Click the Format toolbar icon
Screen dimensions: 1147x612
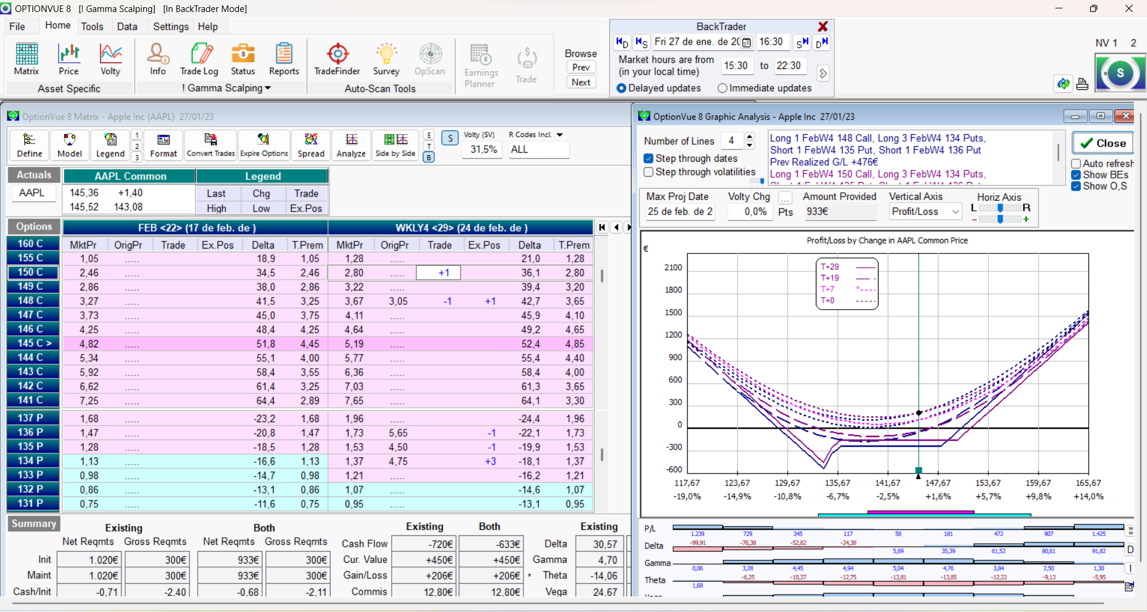tap(164, 146)
